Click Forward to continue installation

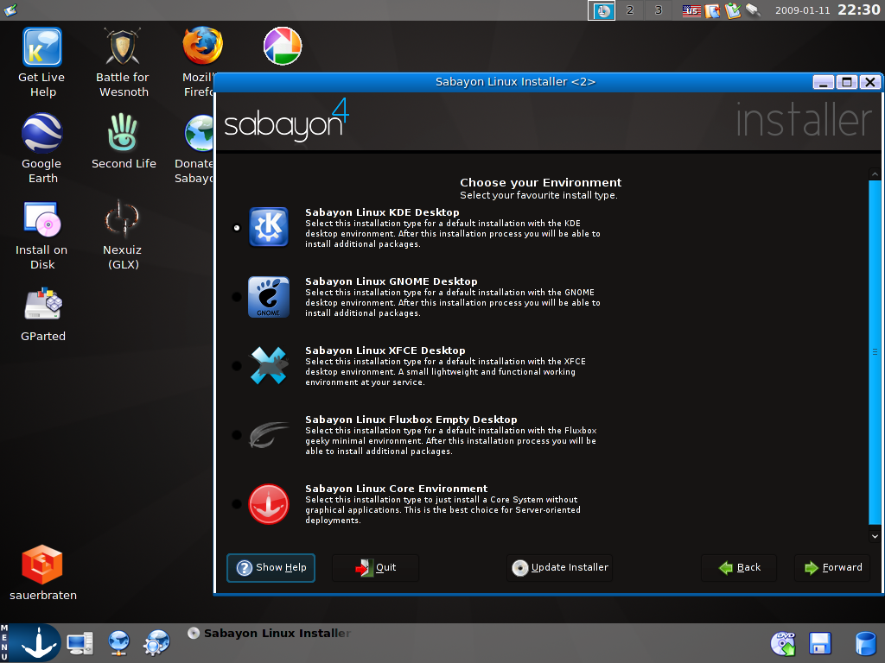(833, 568)
